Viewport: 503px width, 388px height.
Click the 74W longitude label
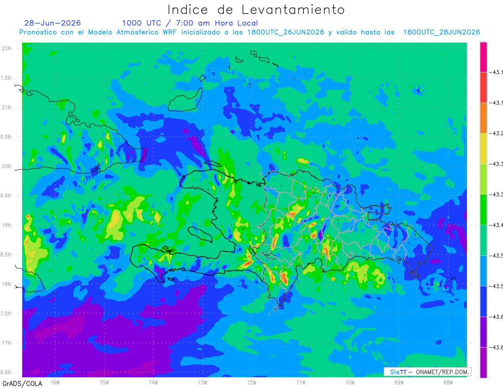[153, 382]
